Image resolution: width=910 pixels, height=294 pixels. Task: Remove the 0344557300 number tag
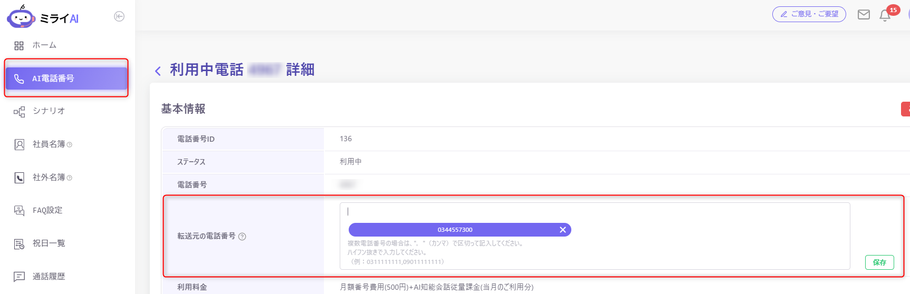(x=562, y=230)
